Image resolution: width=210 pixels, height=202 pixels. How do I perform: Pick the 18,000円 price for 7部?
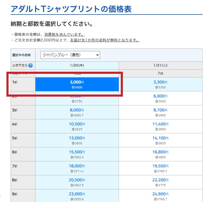tap(77, 168)
